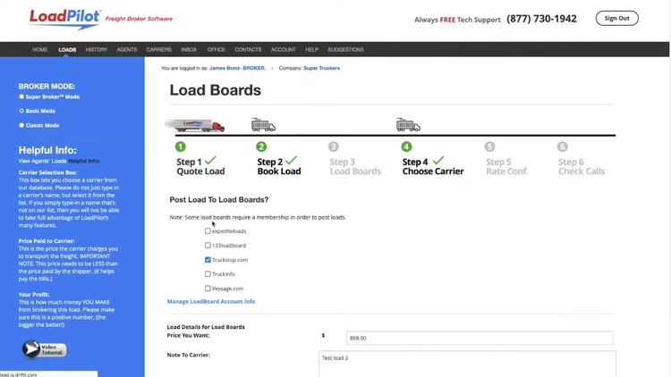This screenshot has height=377, width=671.
Task: Click 'Post Load To Load Boards?' heading
Action: click(x=219, y=199)
